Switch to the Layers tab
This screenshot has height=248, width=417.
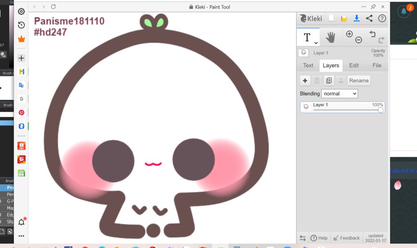coord(331,66)
